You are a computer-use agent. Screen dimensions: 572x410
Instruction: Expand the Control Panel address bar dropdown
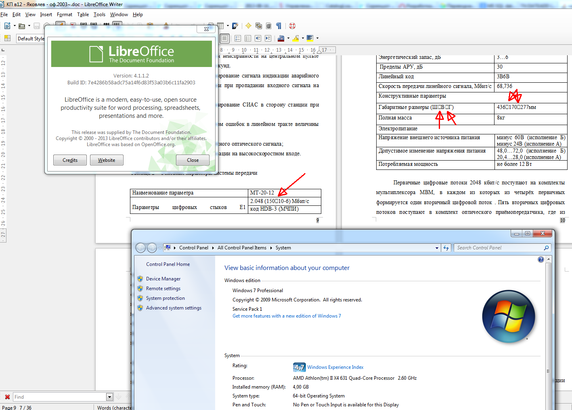pos(437,248)
